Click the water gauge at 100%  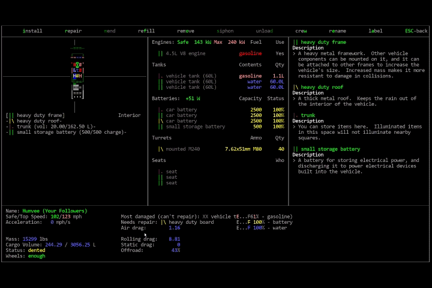[x=262, y=227]
